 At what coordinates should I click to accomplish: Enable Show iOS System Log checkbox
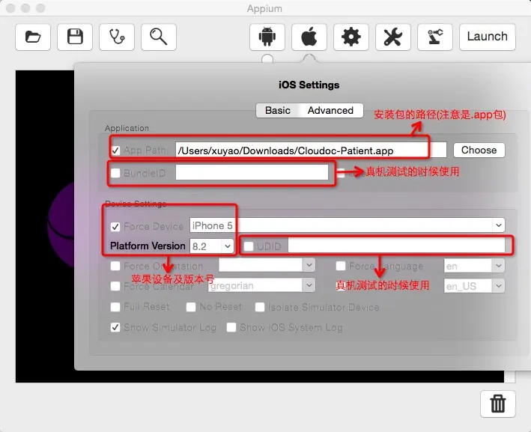pyautogui.click(x=231, y=327)
